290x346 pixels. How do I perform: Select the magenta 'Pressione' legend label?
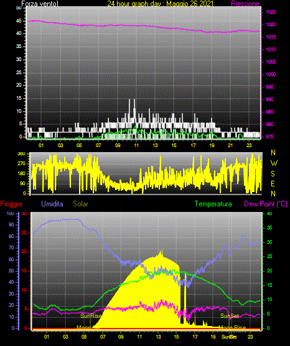[245, 4]
